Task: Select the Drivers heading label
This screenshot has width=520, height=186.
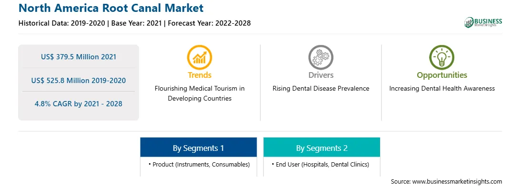Action: pyautogui.click(x=320, y=75)
